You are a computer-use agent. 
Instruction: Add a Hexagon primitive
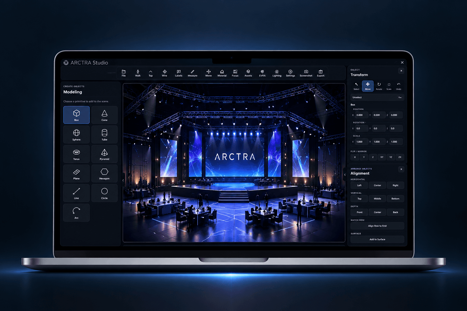pyautogui.click(x=104, y=173)
